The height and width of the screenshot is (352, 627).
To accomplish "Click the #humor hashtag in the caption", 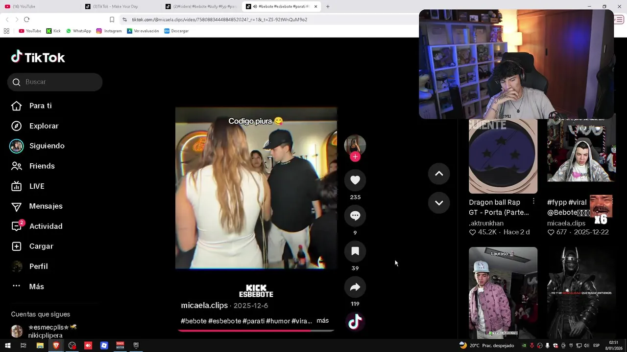I will [278, 321].
